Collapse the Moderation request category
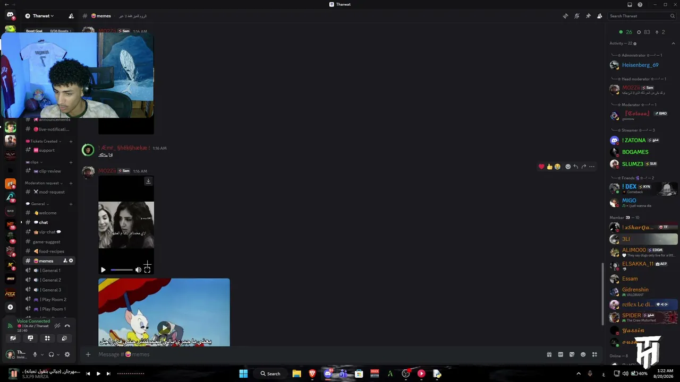680x382 pixels. tap(44, 183)
